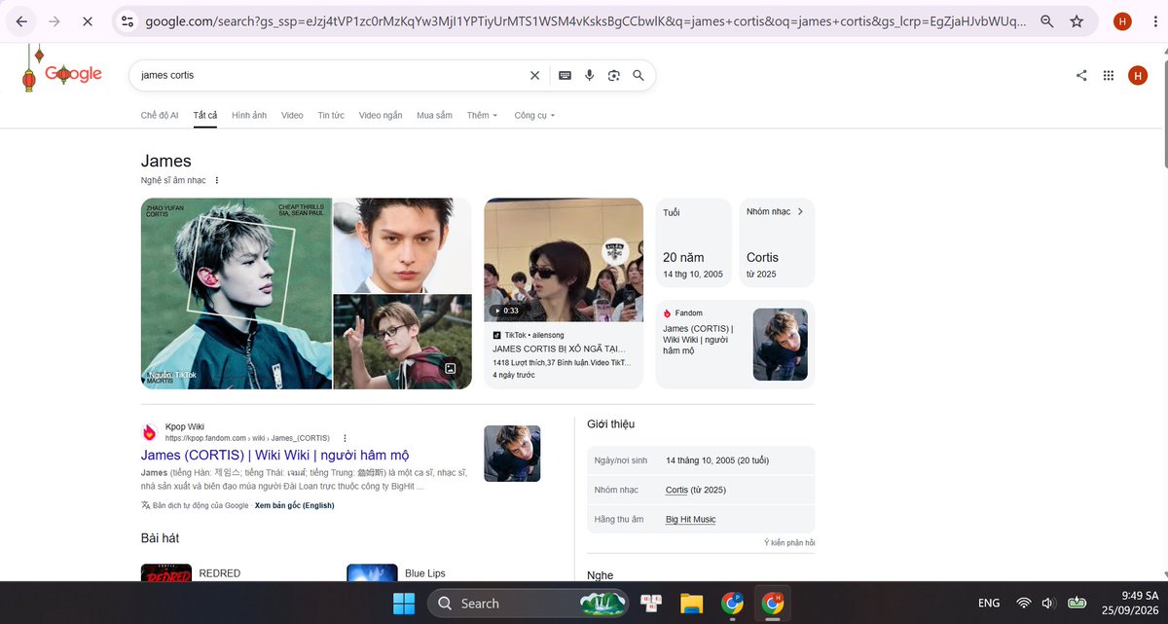Click the ENG language indicator
The height and width of the screenshot is (624, 1168).
coord(989,604)
